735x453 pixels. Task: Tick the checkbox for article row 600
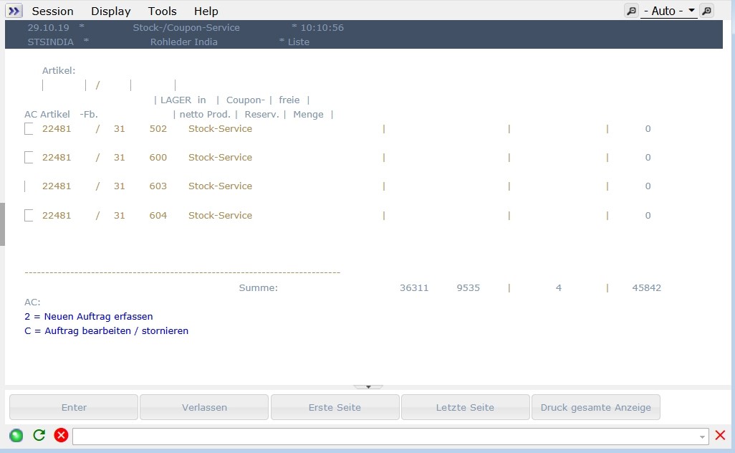click(29, 158)
